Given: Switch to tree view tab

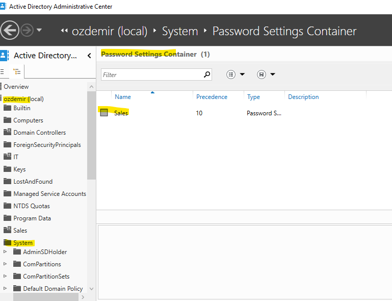Looking at the screenshot, I should pyautogui.click(x=16, y=72).
